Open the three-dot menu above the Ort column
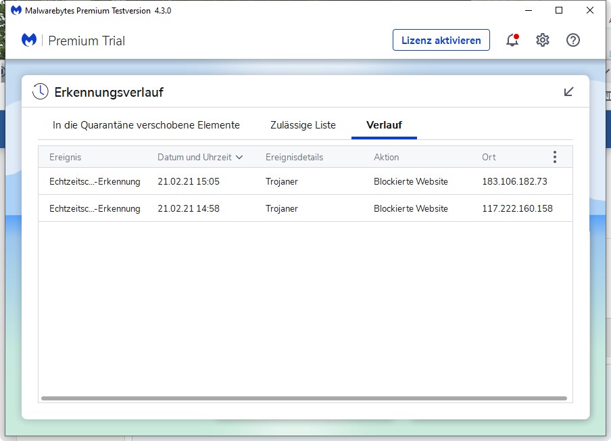The image size is (611, 441). (555, 156)
